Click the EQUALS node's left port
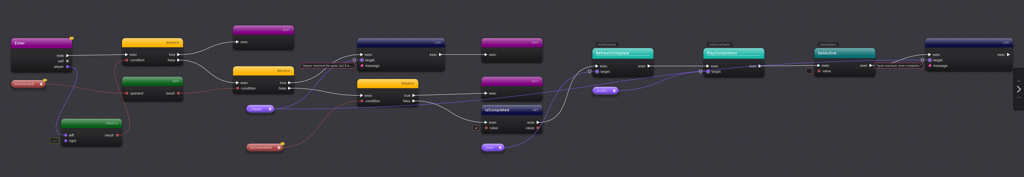The height and width of the screenshot is (177, 1024). [x=65, y=136]
